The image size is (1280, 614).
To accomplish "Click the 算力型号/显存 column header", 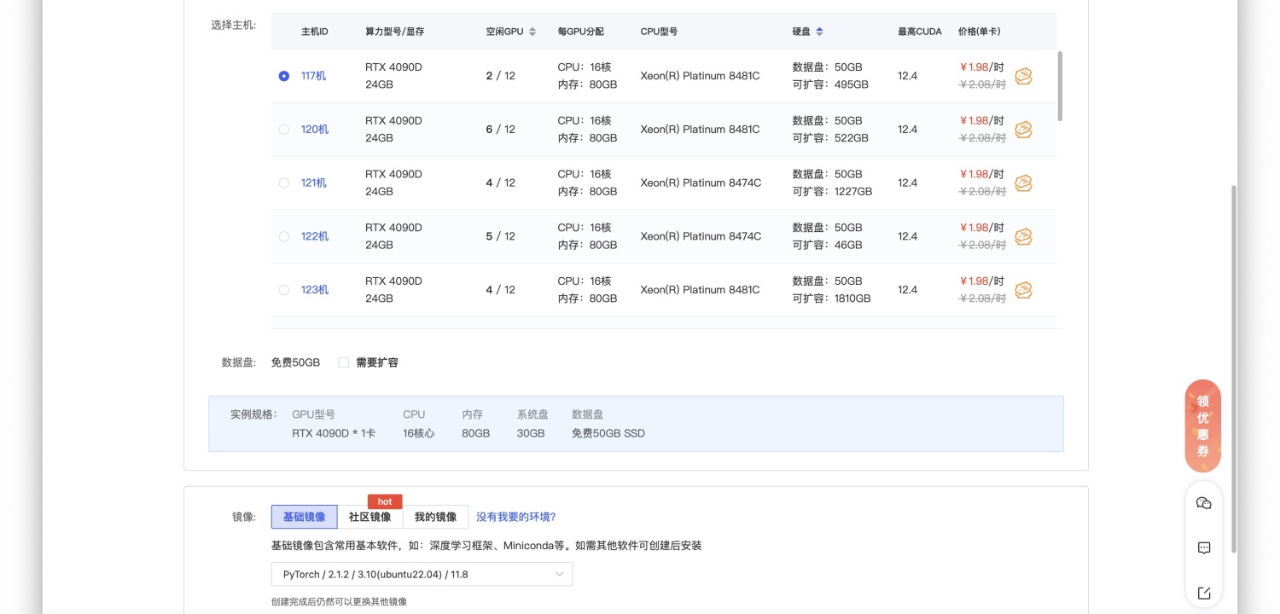I will click(395, 32).
